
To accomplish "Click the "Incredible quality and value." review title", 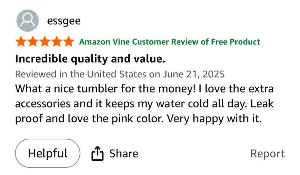I will point(90,59).
